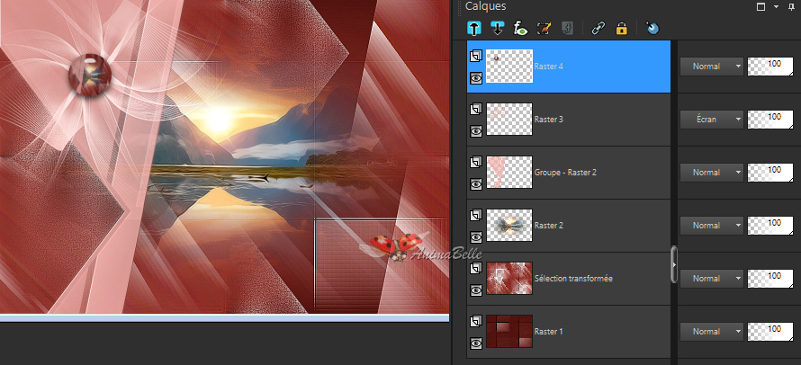Click the Raster 2 layer name
Viewport: 801px width, 365px height.
(549, 226)
